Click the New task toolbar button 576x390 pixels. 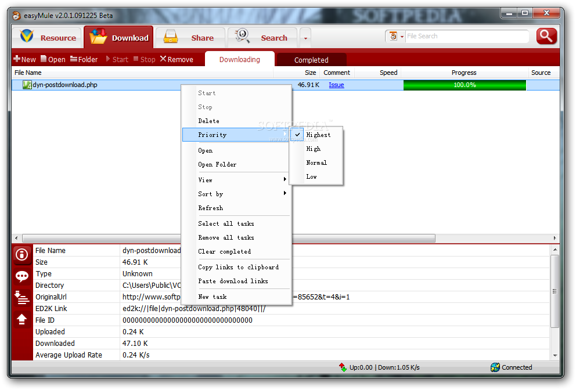[24, 59]
